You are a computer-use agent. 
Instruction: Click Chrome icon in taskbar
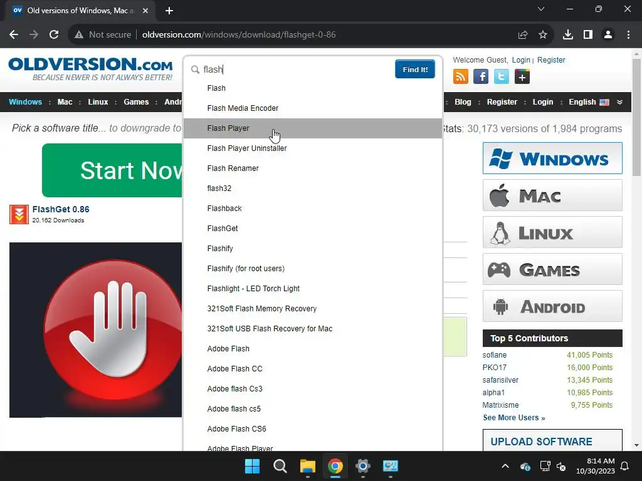tap(335, 466)
